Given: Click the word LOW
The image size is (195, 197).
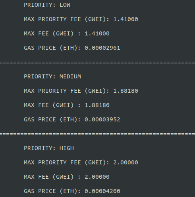Looking at the screenshot, I should pos(65,5).
